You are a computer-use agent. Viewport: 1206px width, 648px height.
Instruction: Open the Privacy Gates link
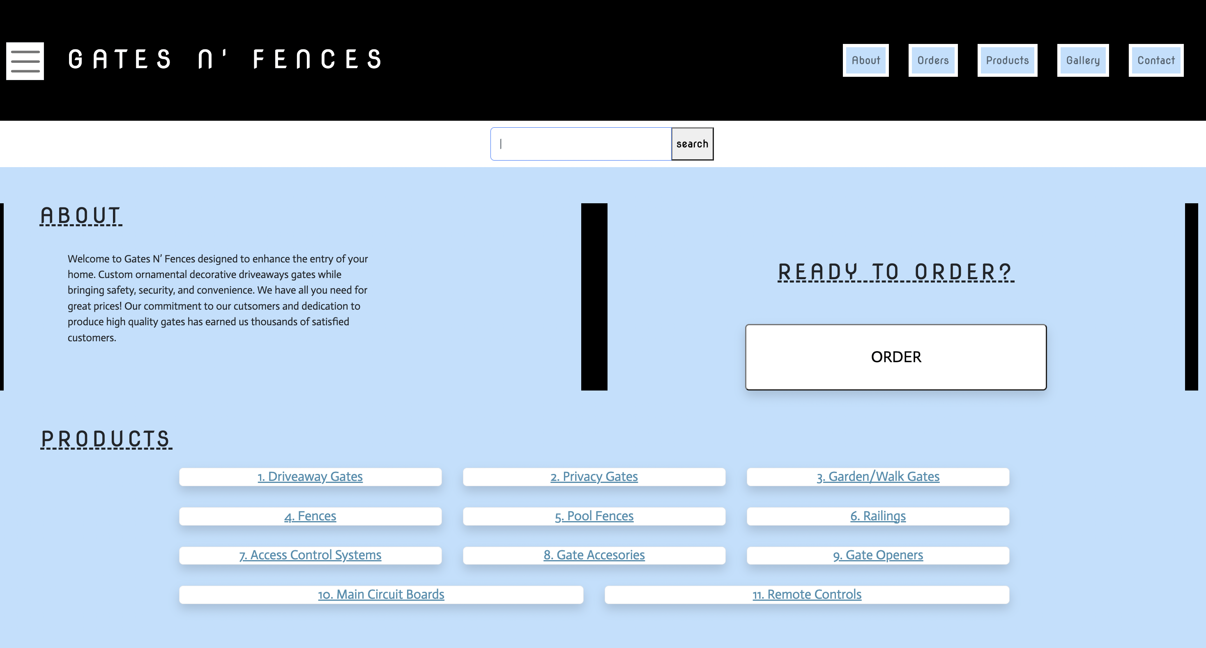(594, 476)
